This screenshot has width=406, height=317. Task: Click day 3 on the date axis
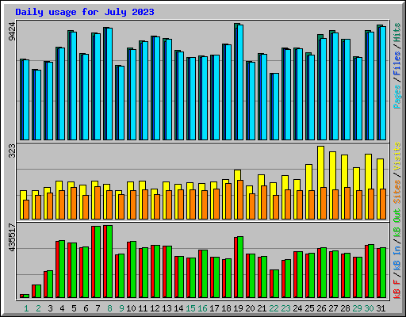(x=50, y=308)
